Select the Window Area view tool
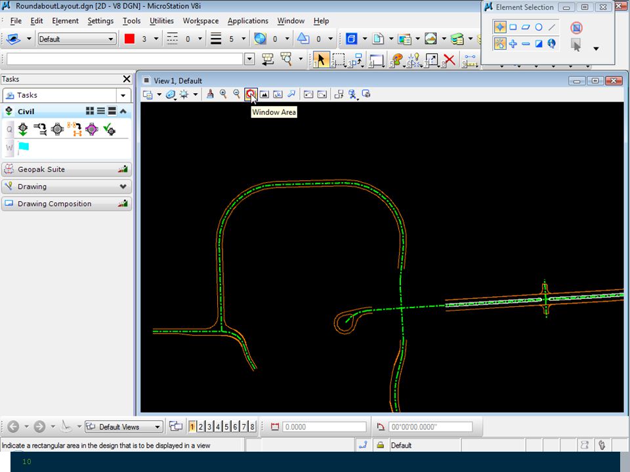The height and width of the screenshot is (472, 630). [250, 94]
